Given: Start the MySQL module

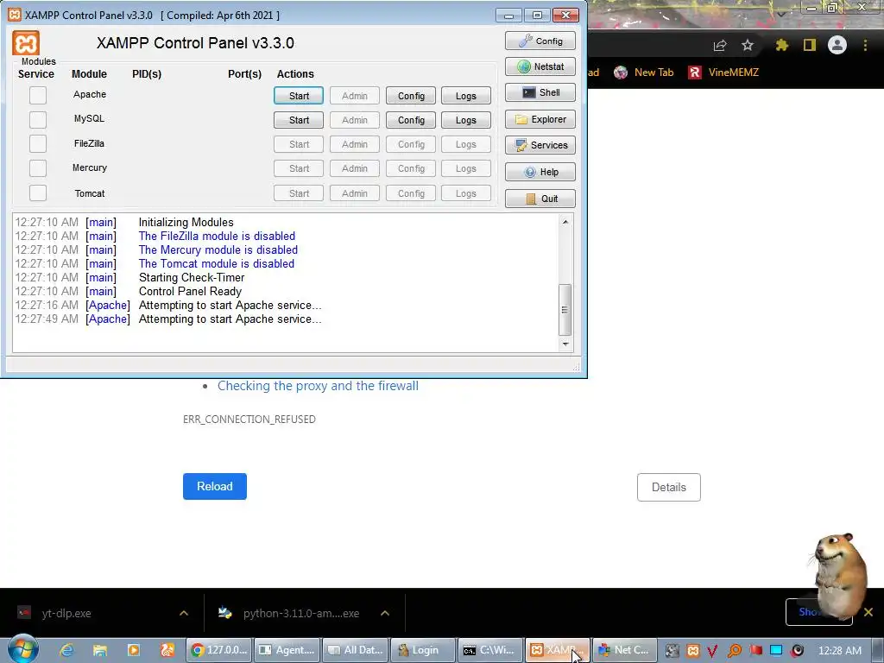Looking at the screenshot, I should coord(299,120).
